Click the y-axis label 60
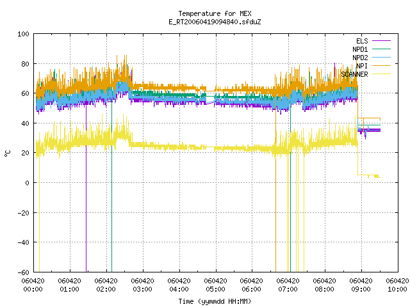Image resolution: width=410 pixels, height=307 pixels. tap(25, 93)
